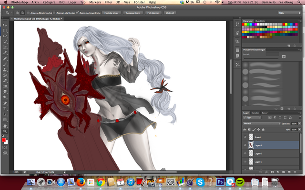Image resolution: width=305 pixels, height=190 pixels.
Task: Select the Path Selection tool
Action: point(5,114)
